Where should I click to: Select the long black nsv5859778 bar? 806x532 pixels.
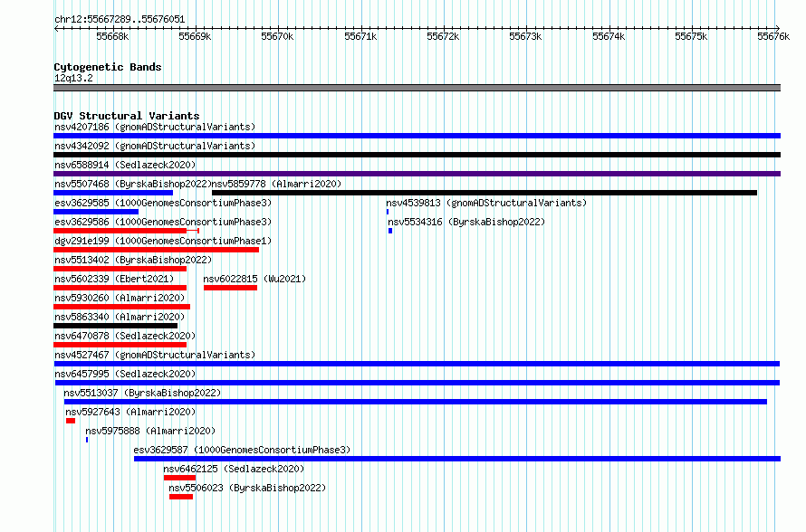tap(485, 193)
